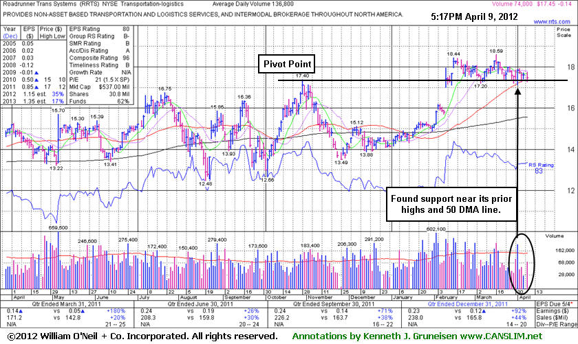The image size is (578, 344).
Task: Click the 15.12 December high label
Action: pos(356,122)
